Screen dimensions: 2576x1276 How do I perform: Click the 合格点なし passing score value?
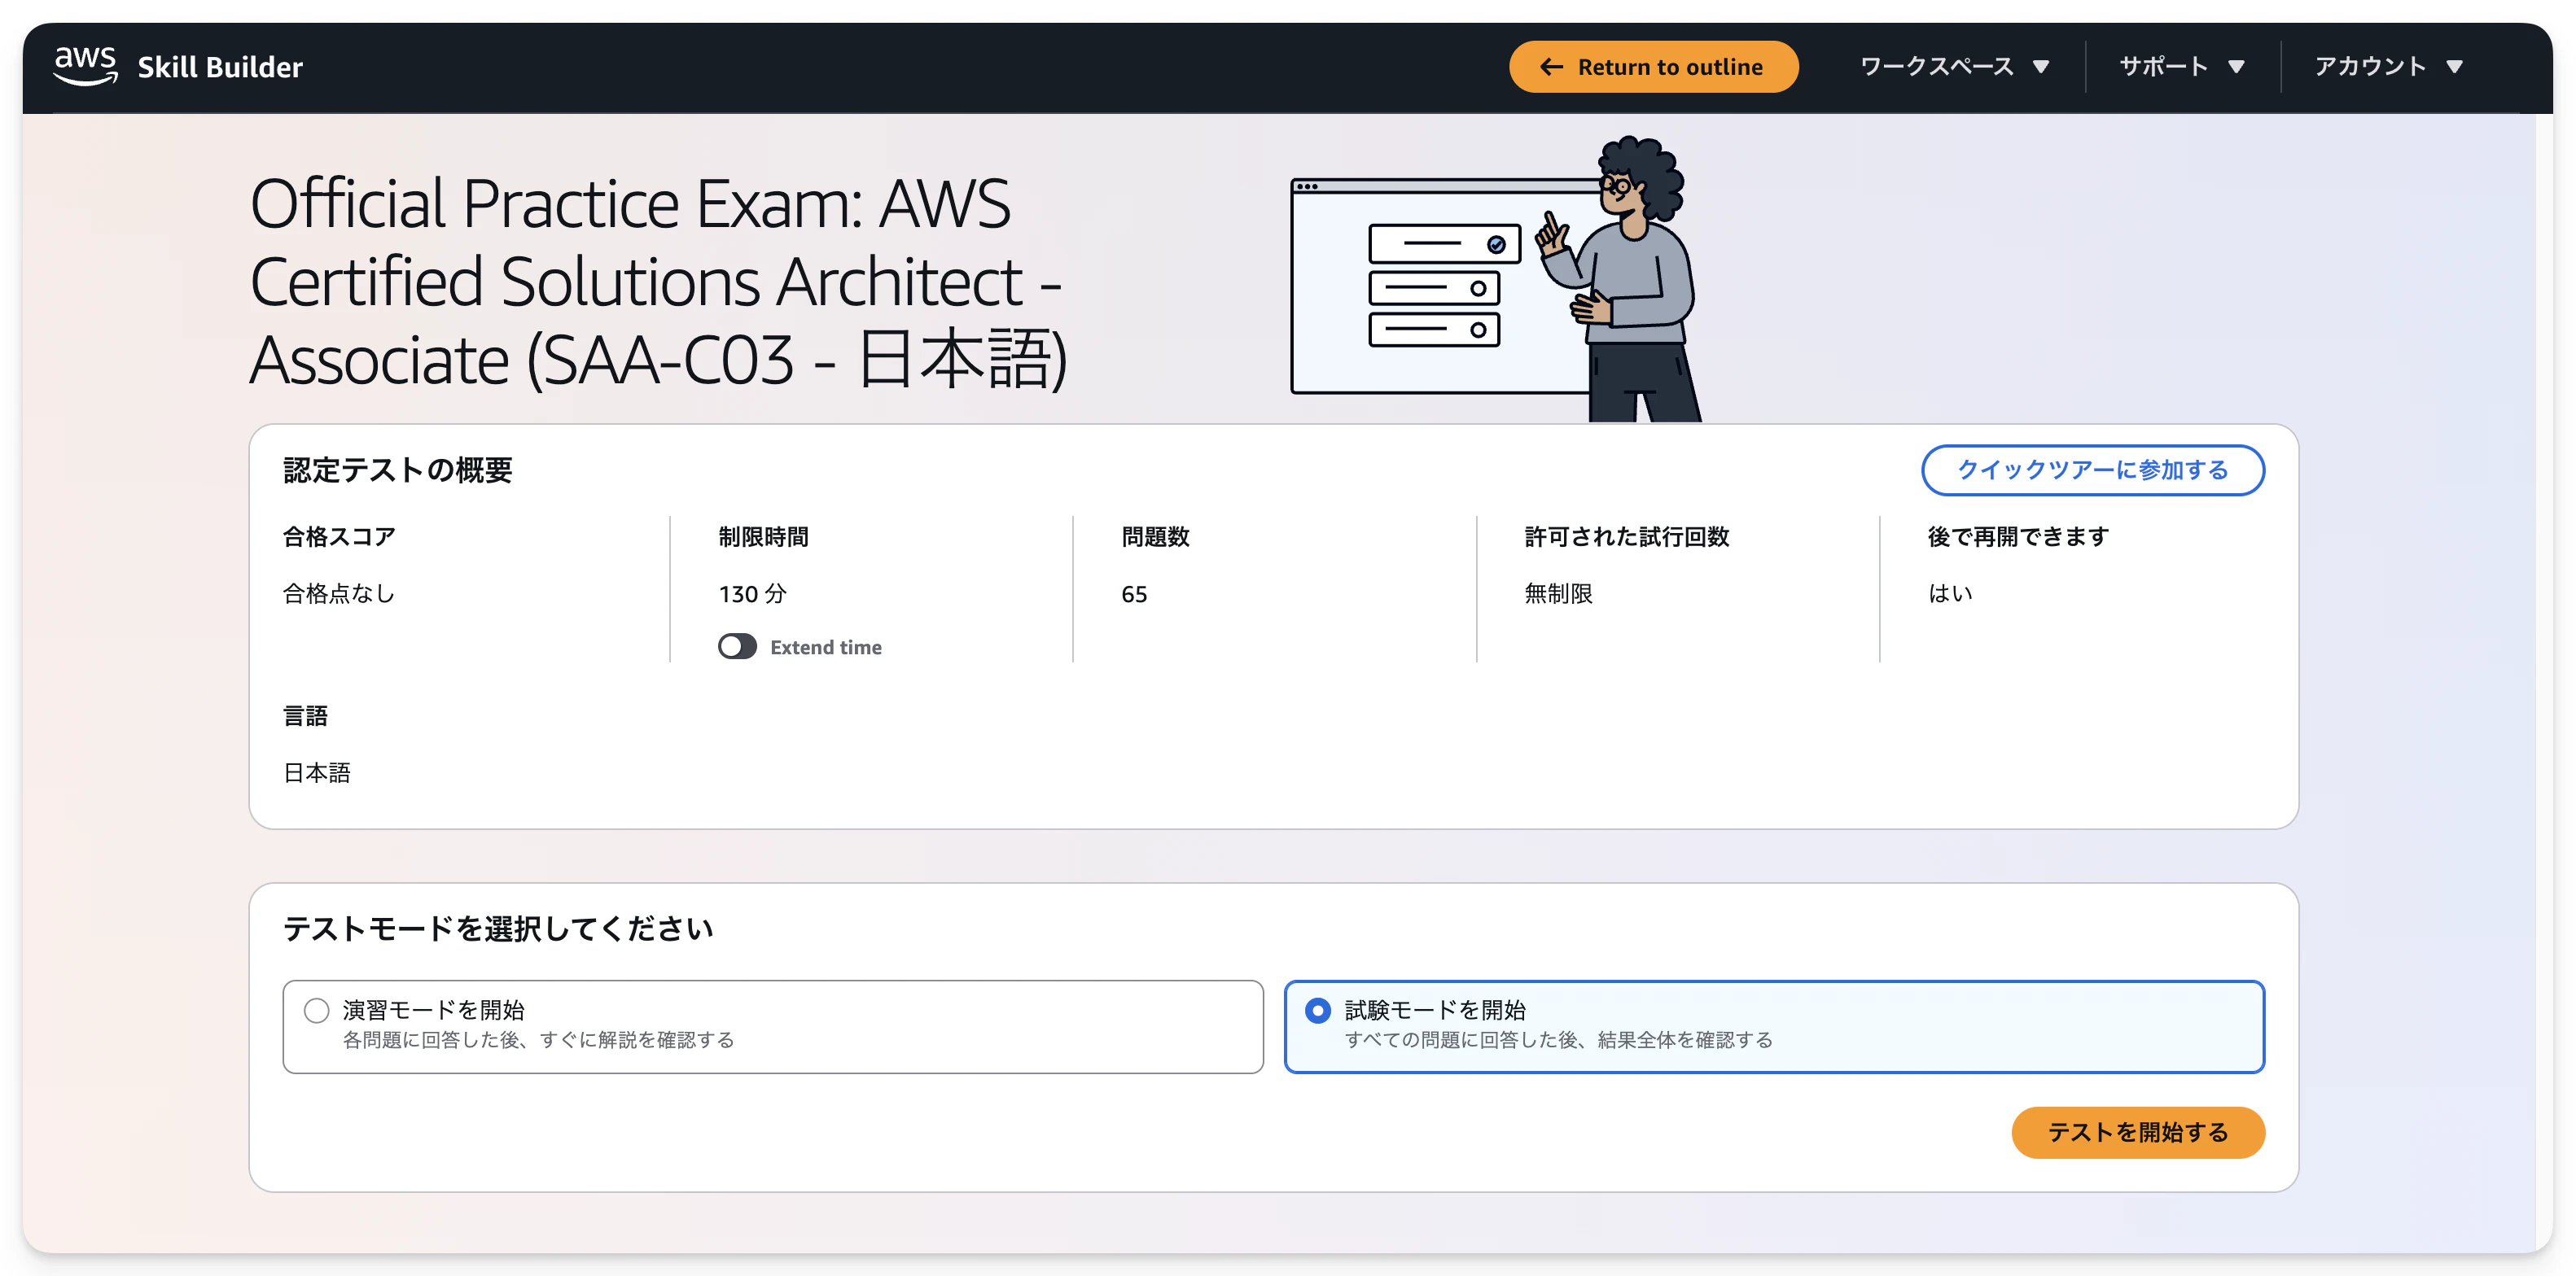[x=339, y=593]
